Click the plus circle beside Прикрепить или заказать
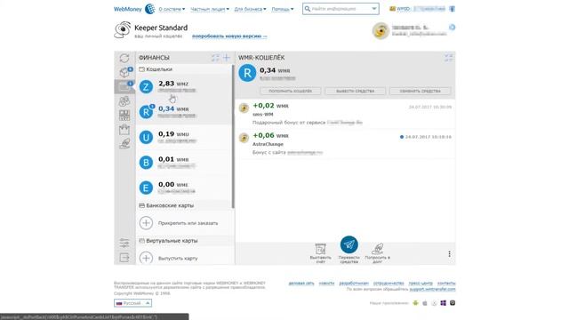Image resolution: width=569 pixels, height=320 pixels. [146, 223]
